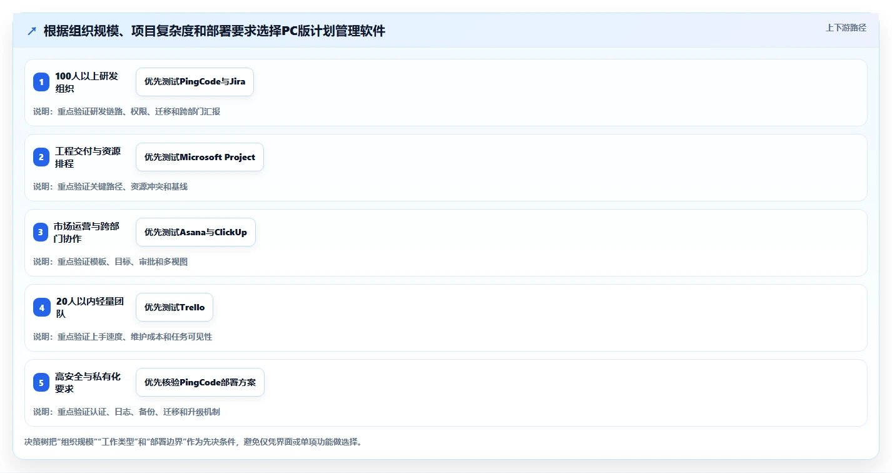Click the number 4 badge

[41, 307]
